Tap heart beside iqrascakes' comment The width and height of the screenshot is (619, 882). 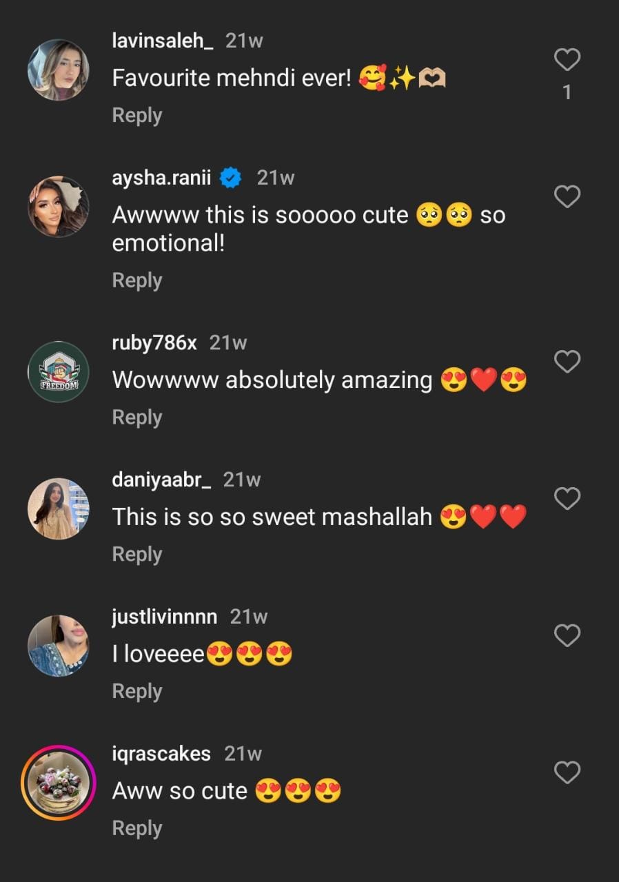[567, 772]
